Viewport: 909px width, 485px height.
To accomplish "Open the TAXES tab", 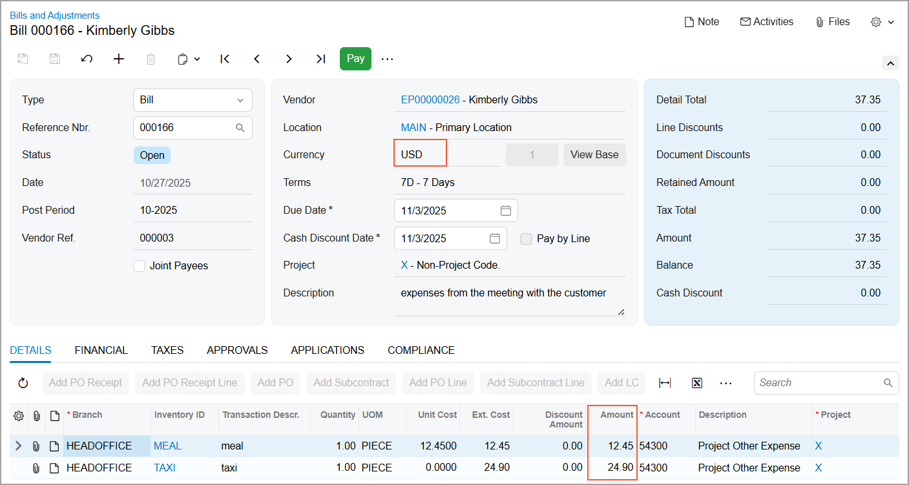I will click(167, 350).
